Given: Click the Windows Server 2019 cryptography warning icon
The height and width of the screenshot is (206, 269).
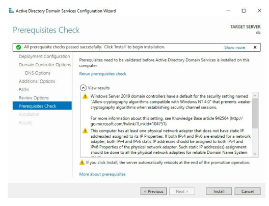Looking at the screenshot, I should [x=85, y=96].
